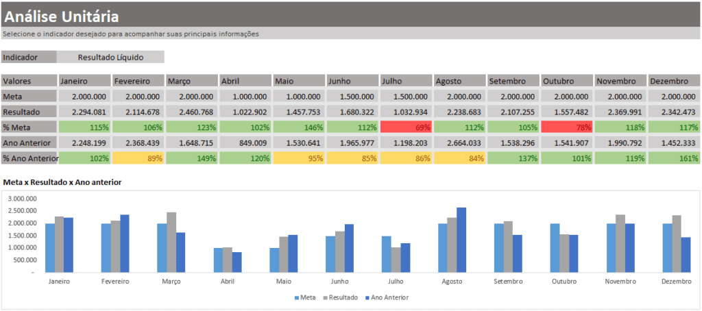Click the yellow 95% cell

coord(299,158)
